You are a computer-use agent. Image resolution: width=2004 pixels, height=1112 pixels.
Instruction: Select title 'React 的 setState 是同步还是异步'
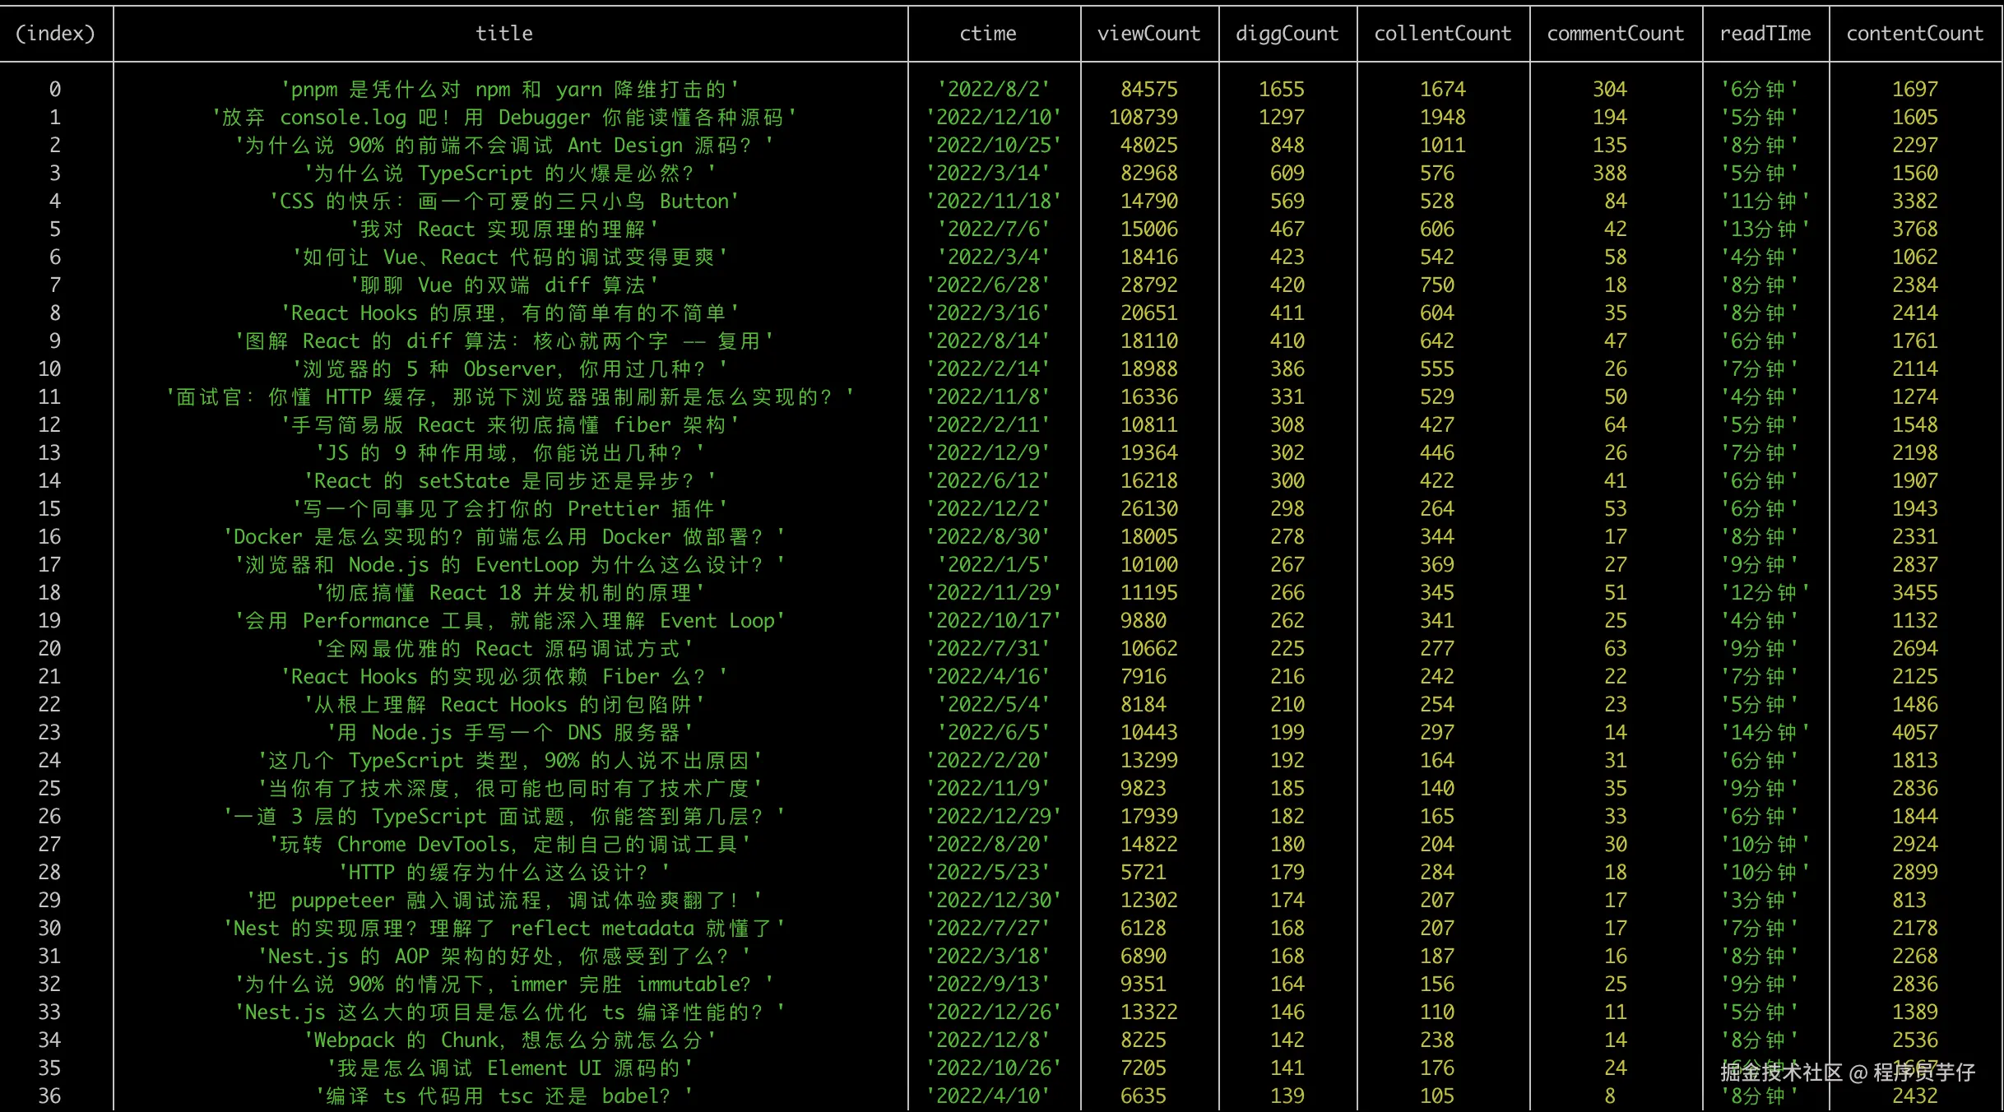[x=510, y=481]
